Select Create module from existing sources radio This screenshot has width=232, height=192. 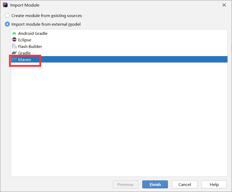click(7, 15)
